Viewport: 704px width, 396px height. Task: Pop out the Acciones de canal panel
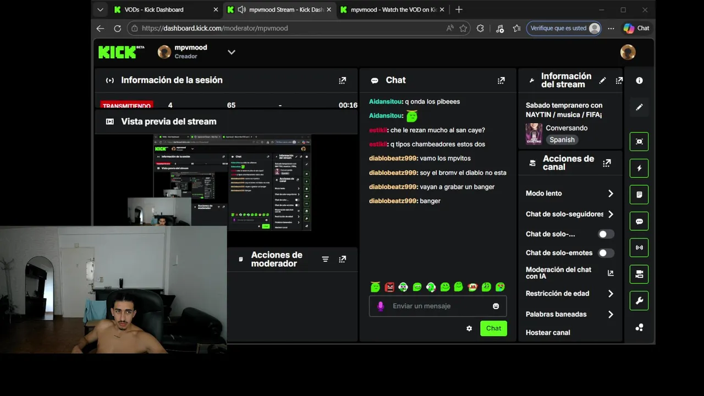click(607, 163)
